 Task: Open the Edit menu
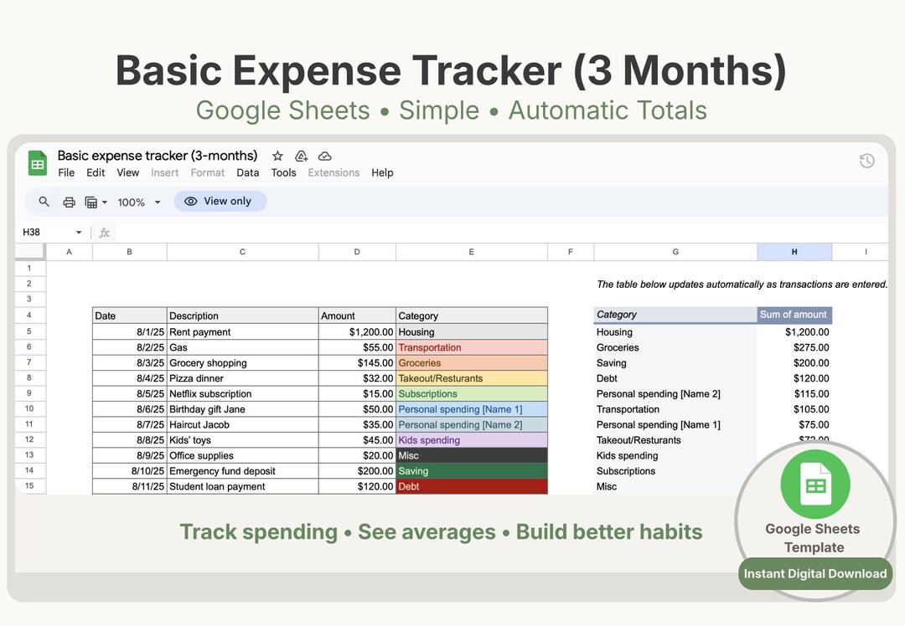[96, 173]
